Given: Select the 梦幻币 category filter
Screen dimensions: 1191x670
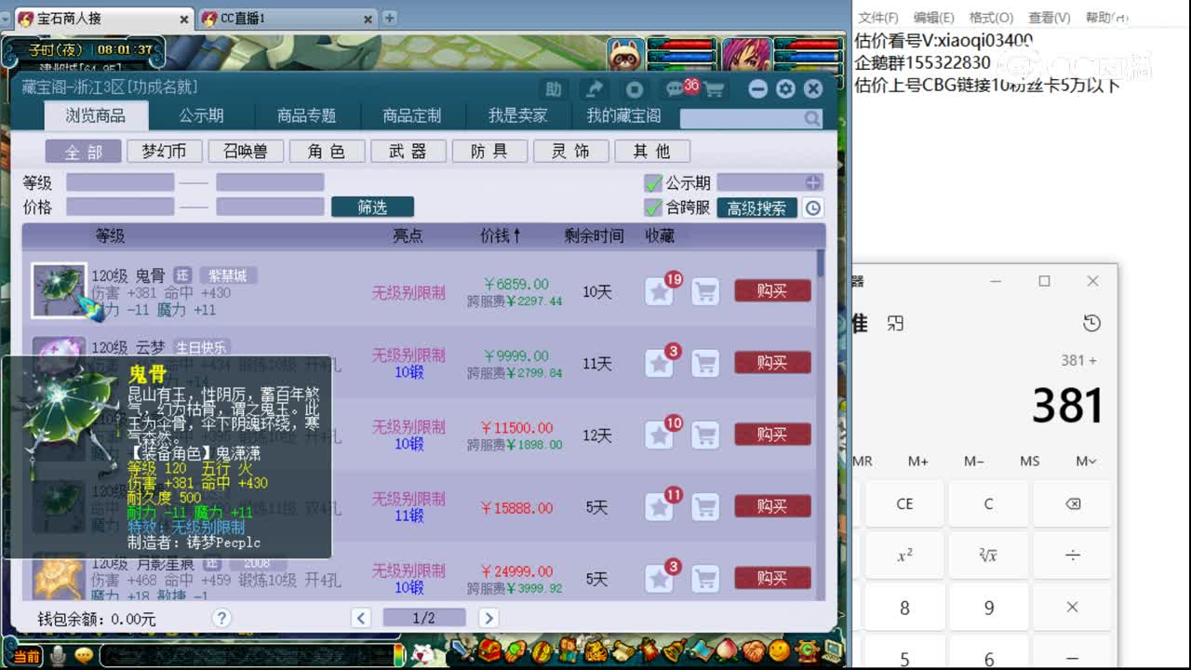Looking at the screenshot, I should (164, 151).
